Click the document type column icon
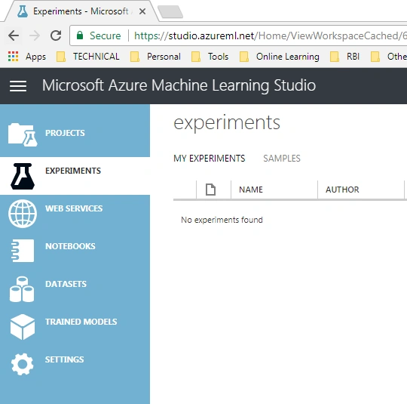 [210, 190]
